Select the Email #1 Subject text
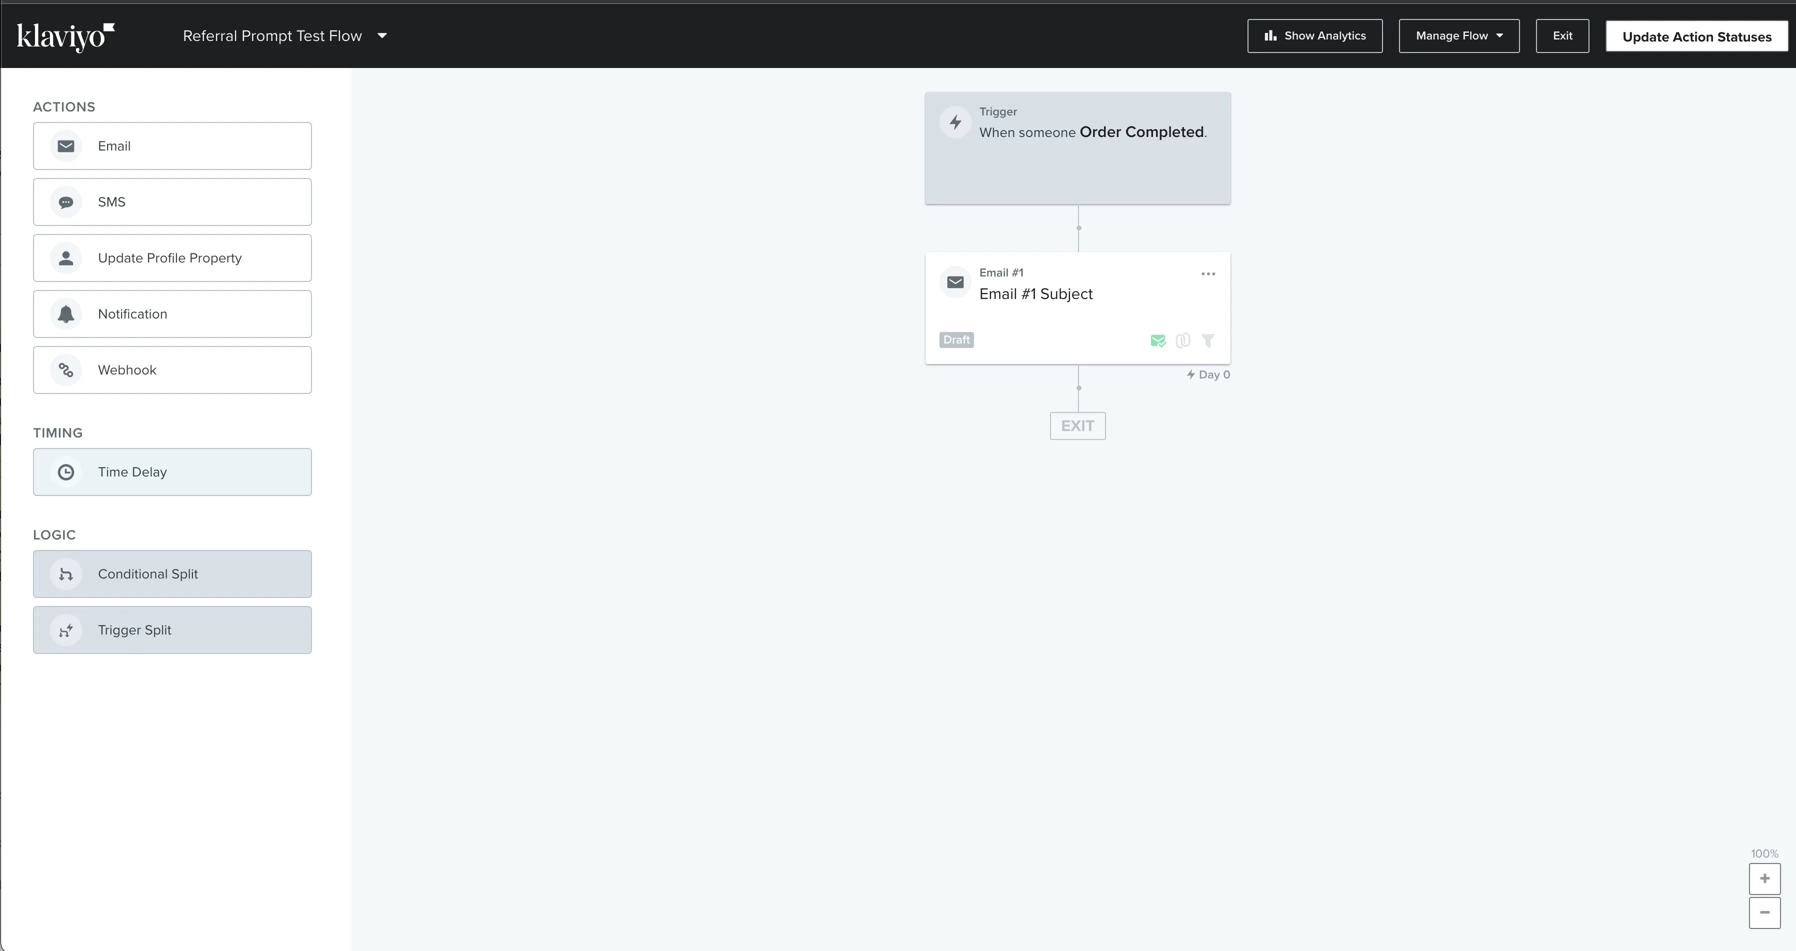 pos(1036,294)
